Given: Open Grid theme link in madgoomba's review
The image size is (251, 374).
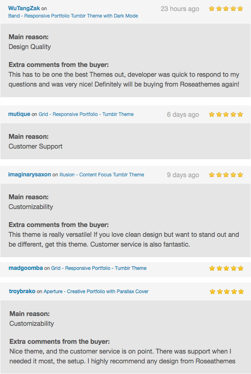Looking at the screenshot, I should click(x=99, y=268).
